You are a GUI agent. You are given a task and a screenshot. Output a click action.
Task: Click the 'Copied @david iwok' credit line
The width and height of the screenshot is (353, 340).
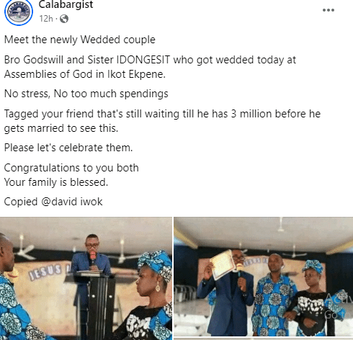coord(53,202)
